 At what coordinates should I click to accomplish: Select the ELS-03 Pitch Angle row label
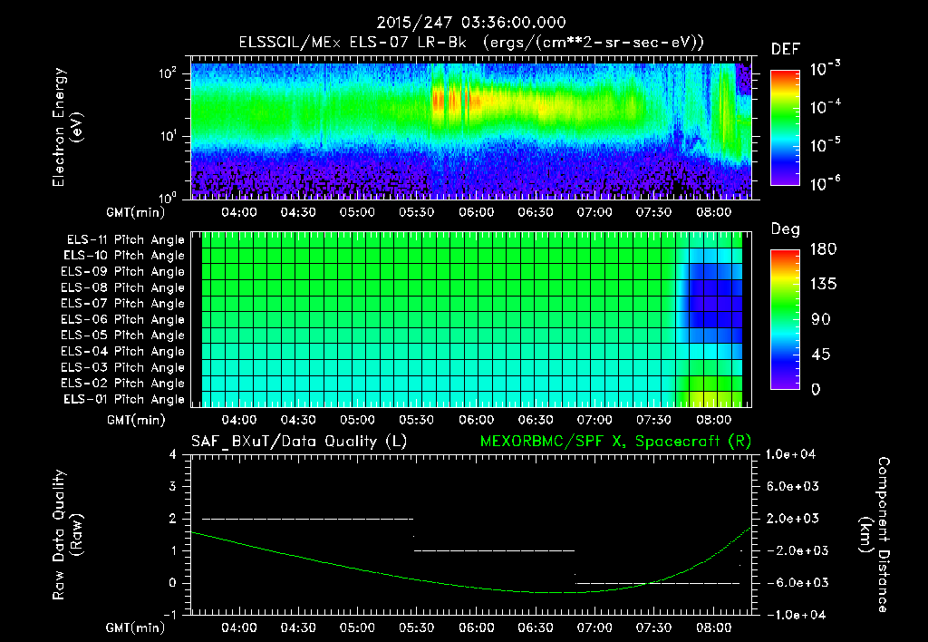pos(123,368)
